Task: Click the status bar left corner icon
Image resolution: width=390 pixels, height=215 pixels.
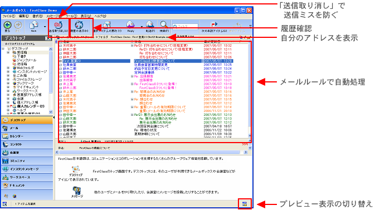Action: (x=4, y=204)
